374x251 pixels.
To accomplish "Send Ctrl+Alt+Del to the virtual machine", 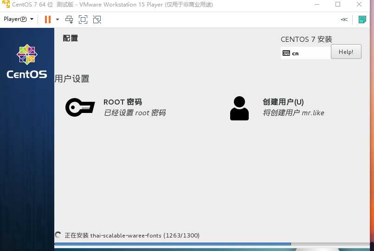I will pos(69,20).
